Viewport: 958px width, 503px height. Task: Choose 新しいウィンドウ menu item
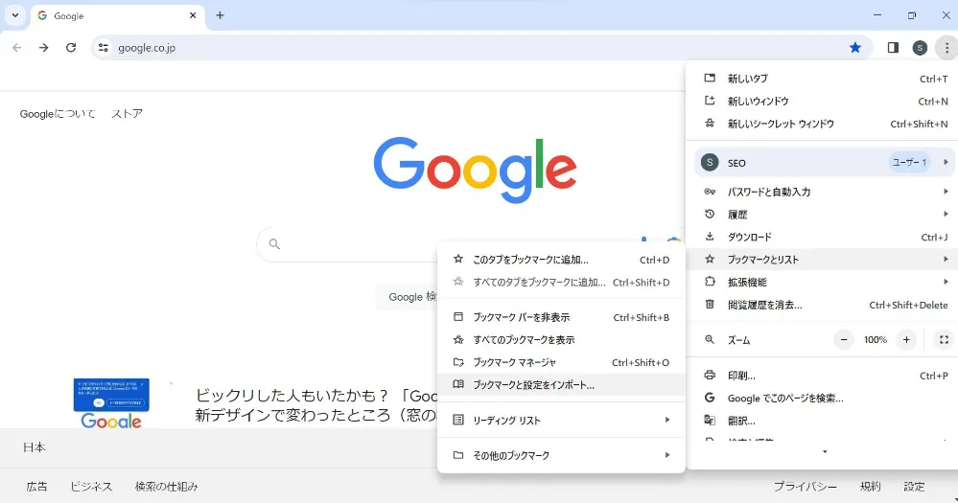[x=822, y=101]
